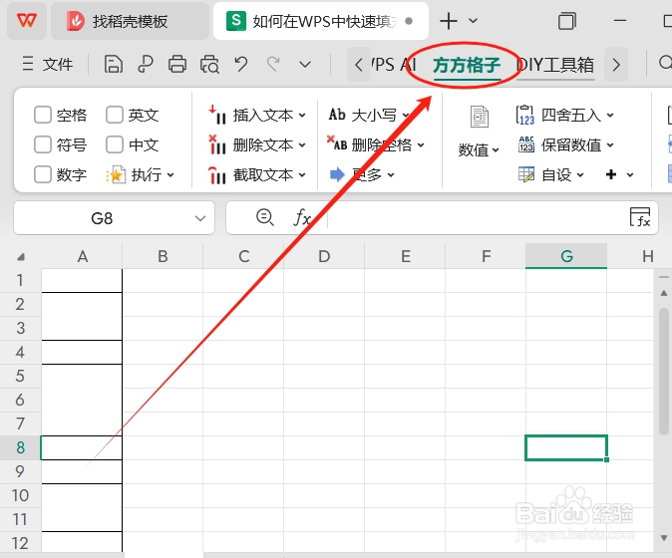Select the 方方格子 ribbon tab
672x558 pixels.
(x=467, y=65)
